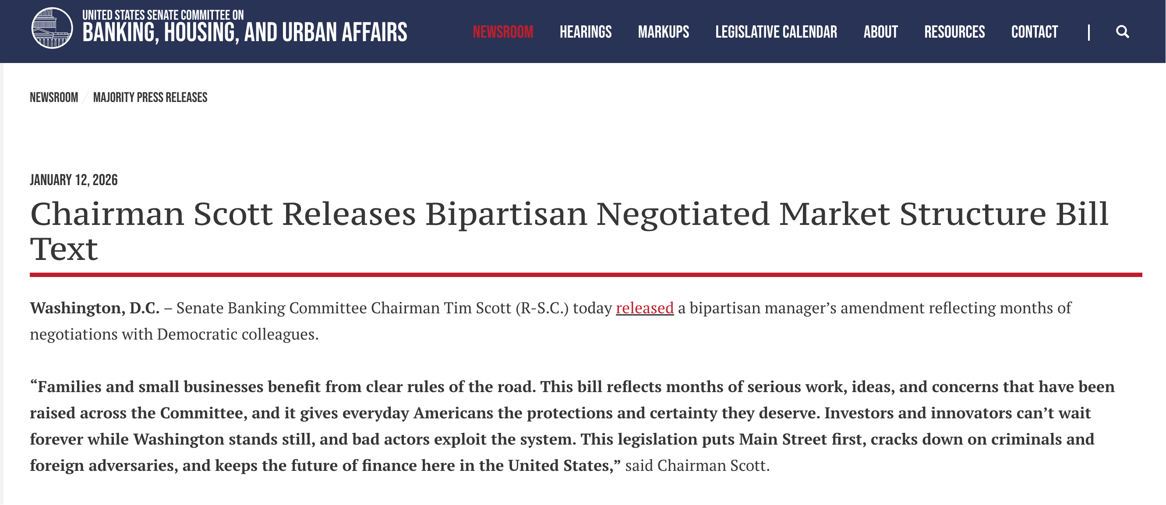Open the Resources navigation item
The height and width of the screenshot is (505, 1166).
tap(954, 32)
